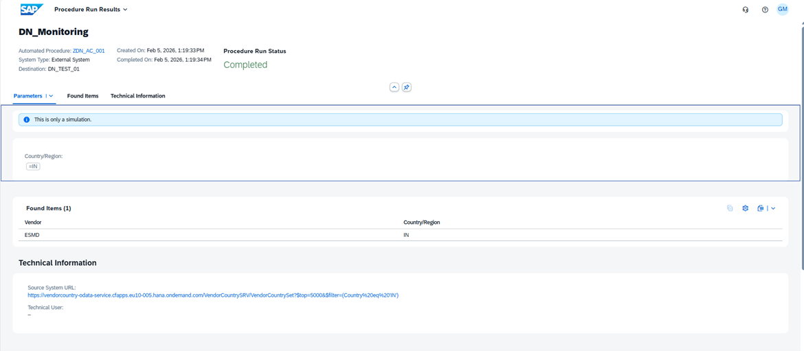Click the SAP logo
The height and width of the screenshot is (351, 804).
pyautogui.click(x=31, y=10)
